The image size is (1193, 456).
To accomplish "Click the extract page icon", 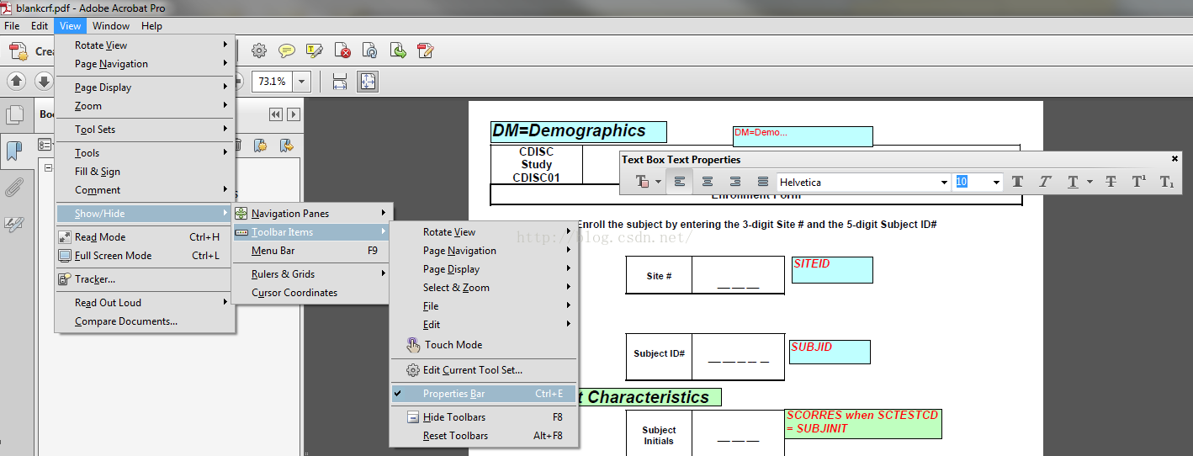I will point(398,50).
